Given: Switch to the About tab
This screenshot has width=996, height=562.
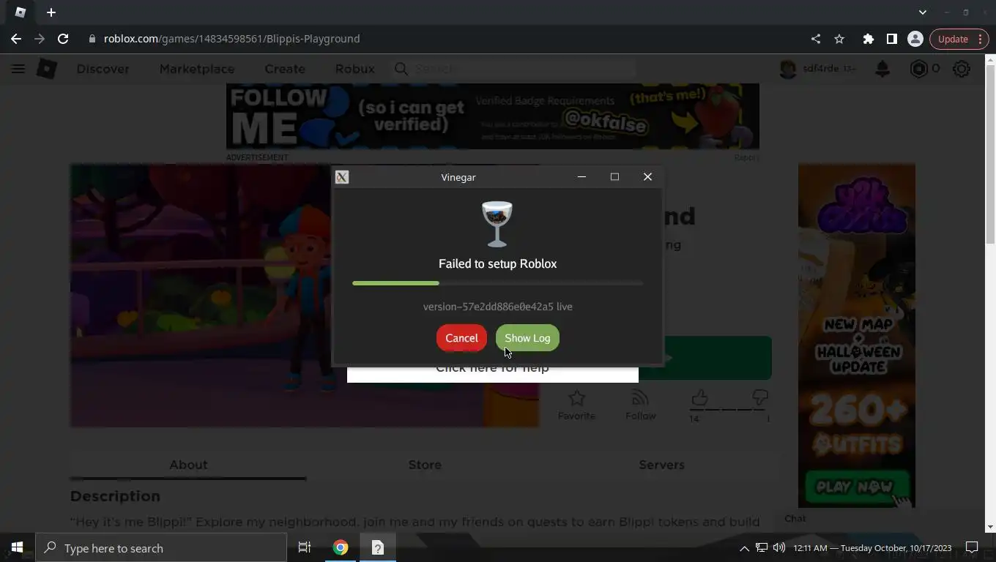Looking at the screenshot, I should click(188, 465).
